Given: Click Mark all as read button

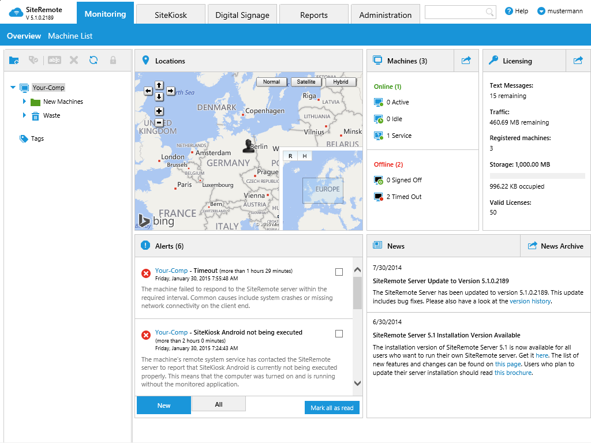Looking at the screenshot, I should 332,408.
